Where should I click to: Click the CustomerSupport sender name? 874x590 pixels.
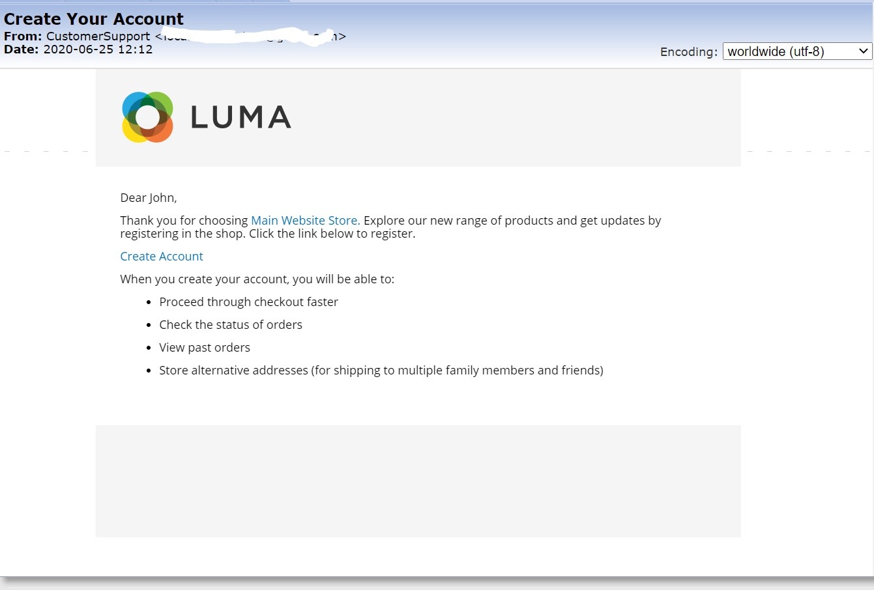point(98,36)
